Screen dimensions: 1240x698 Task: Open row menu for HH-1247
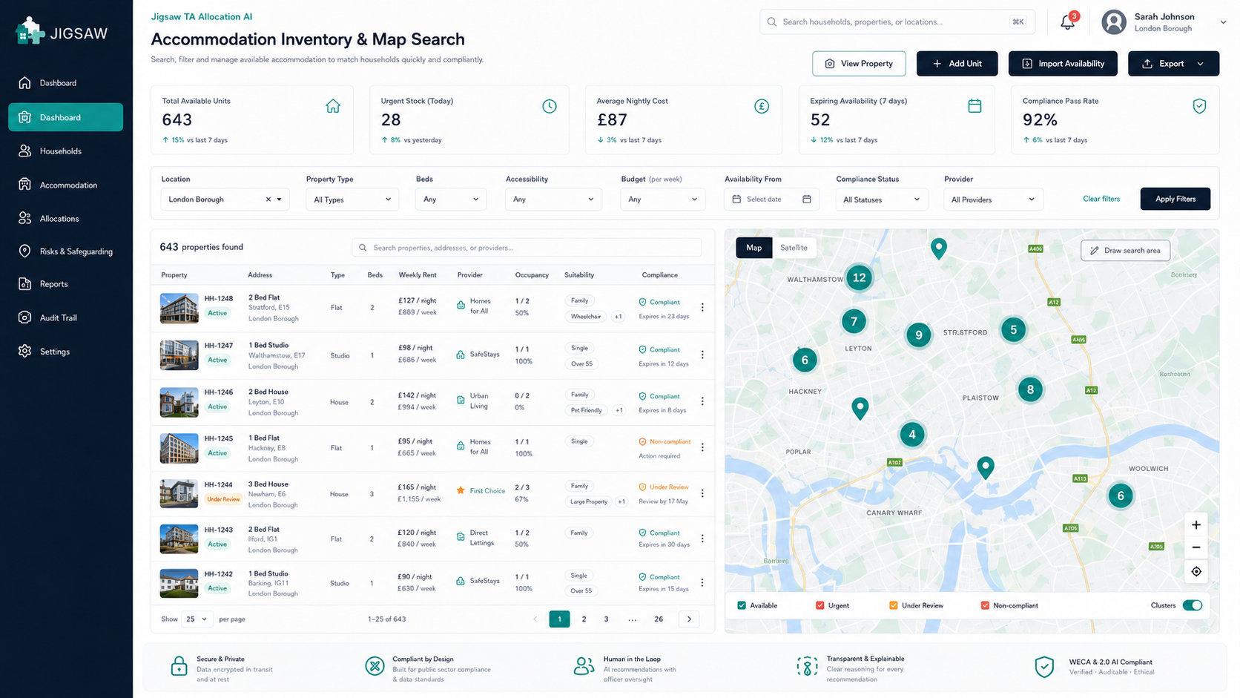(702, 355)
